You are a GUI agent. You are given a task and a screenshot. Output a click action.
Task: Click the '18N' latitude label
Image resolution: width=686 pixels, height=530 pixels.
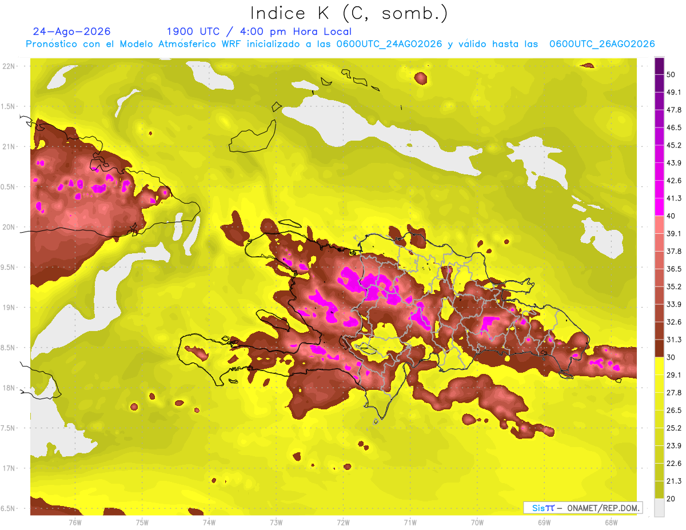pyautogui.click(x=9, y=388)
